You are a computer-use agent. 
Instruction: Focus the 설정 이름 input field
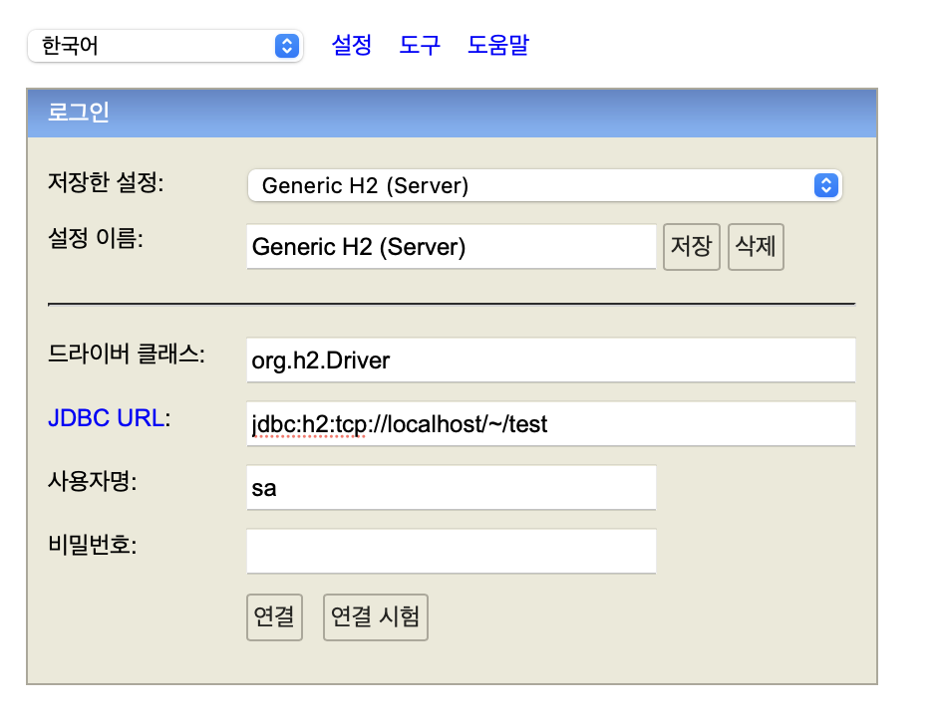[x=452, y=247]
